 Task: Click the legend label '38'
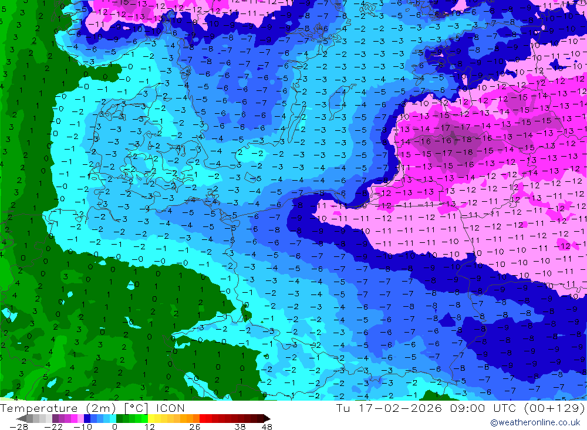[x=239, y=427]
